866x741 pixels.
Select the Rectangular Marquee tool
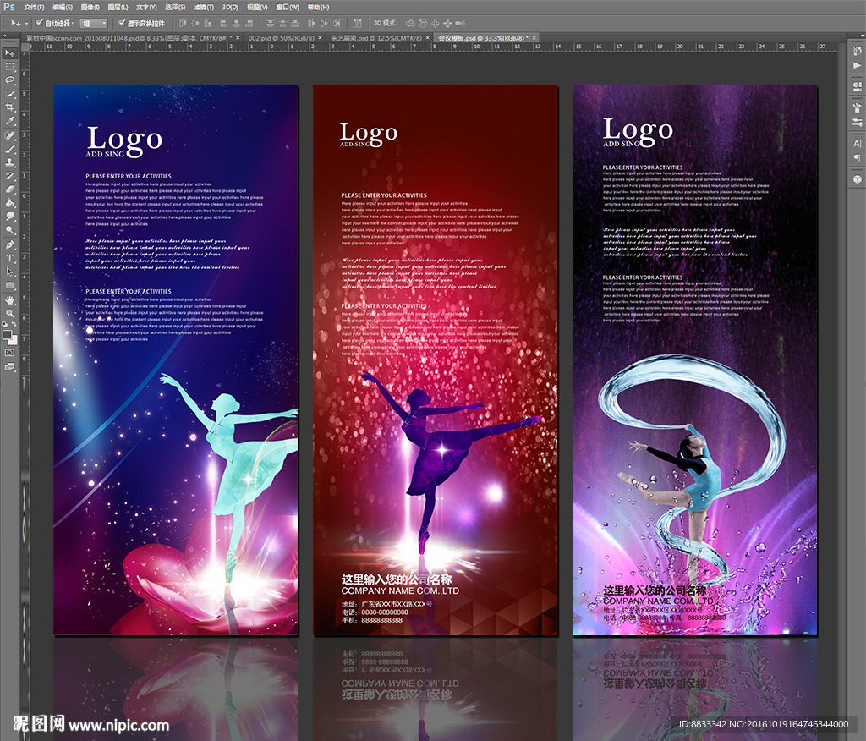10,67
